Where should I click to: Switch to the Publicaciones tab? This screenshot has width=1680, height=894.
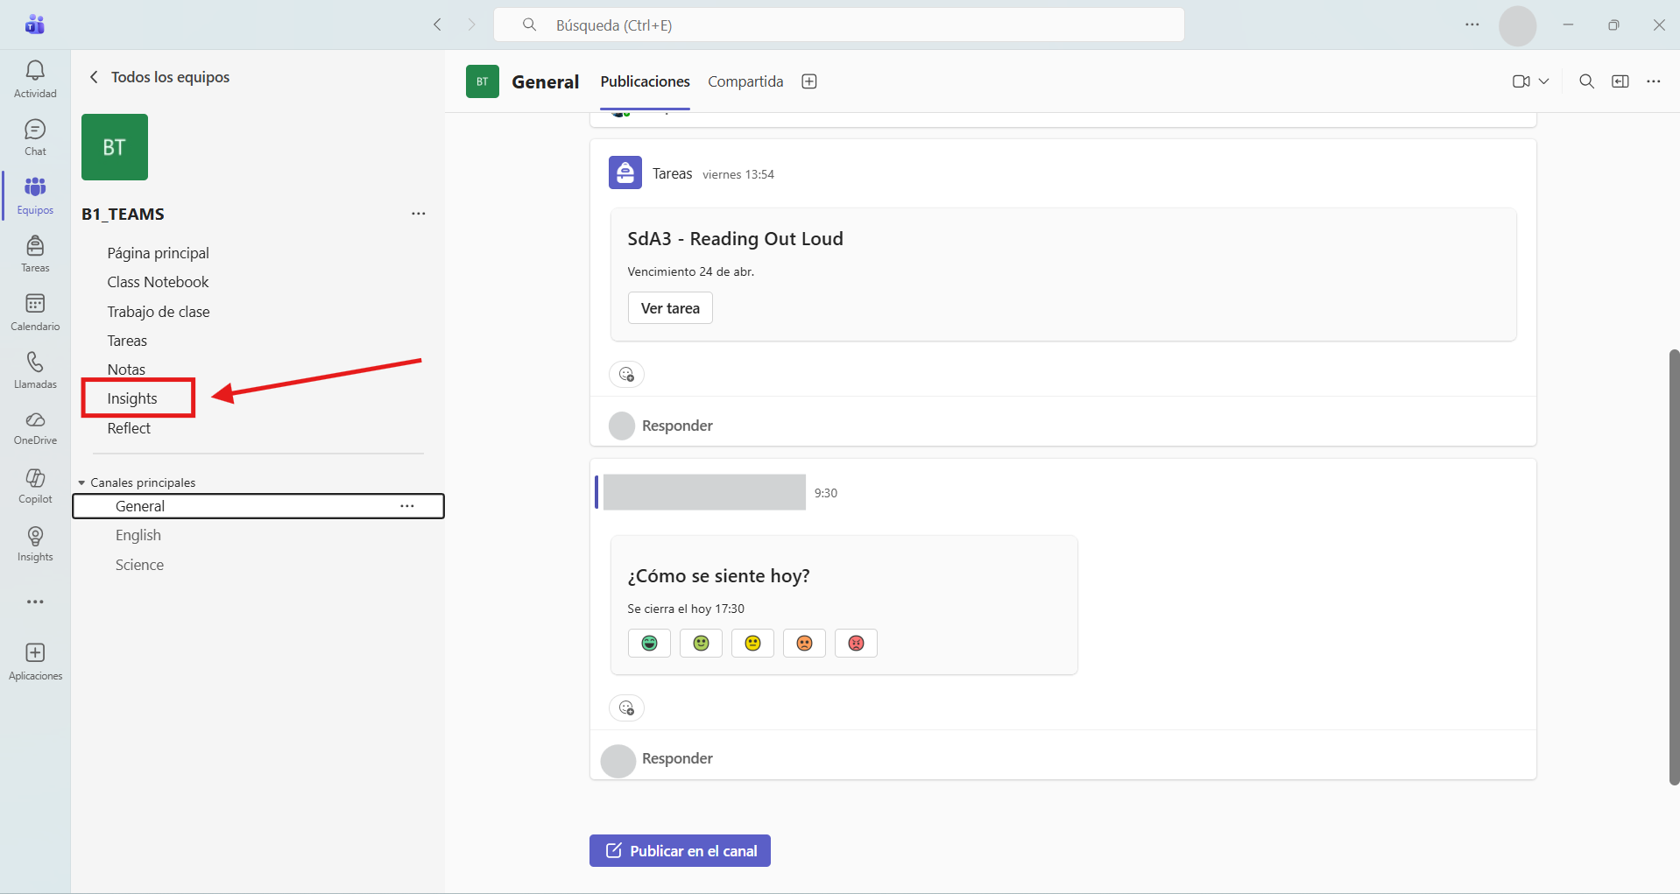tap(645, 81)
